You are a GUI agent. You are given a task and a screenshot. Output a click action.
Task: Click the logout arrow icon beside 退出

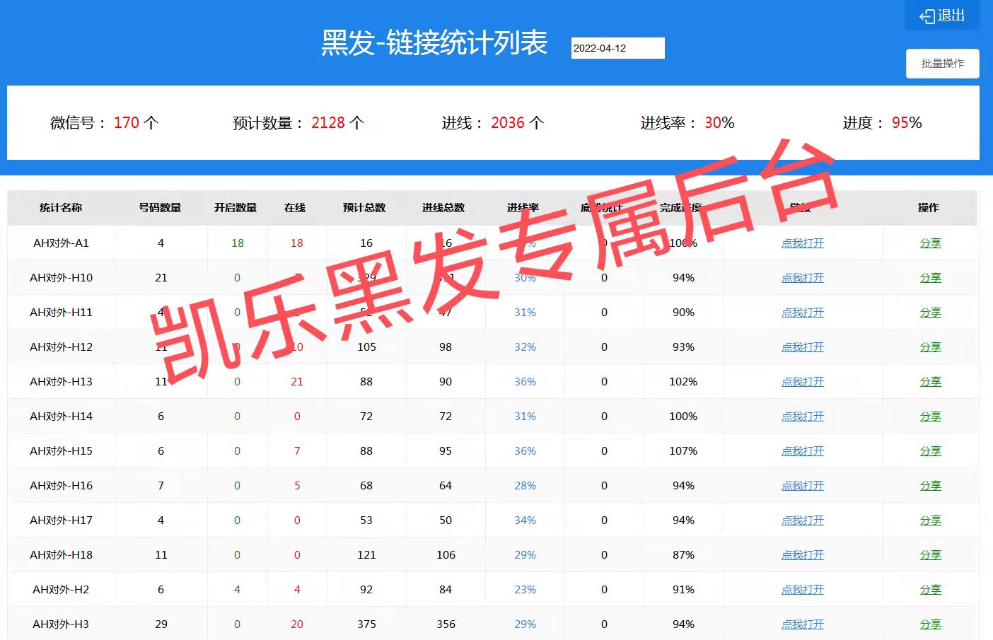(x=927, y=16)
